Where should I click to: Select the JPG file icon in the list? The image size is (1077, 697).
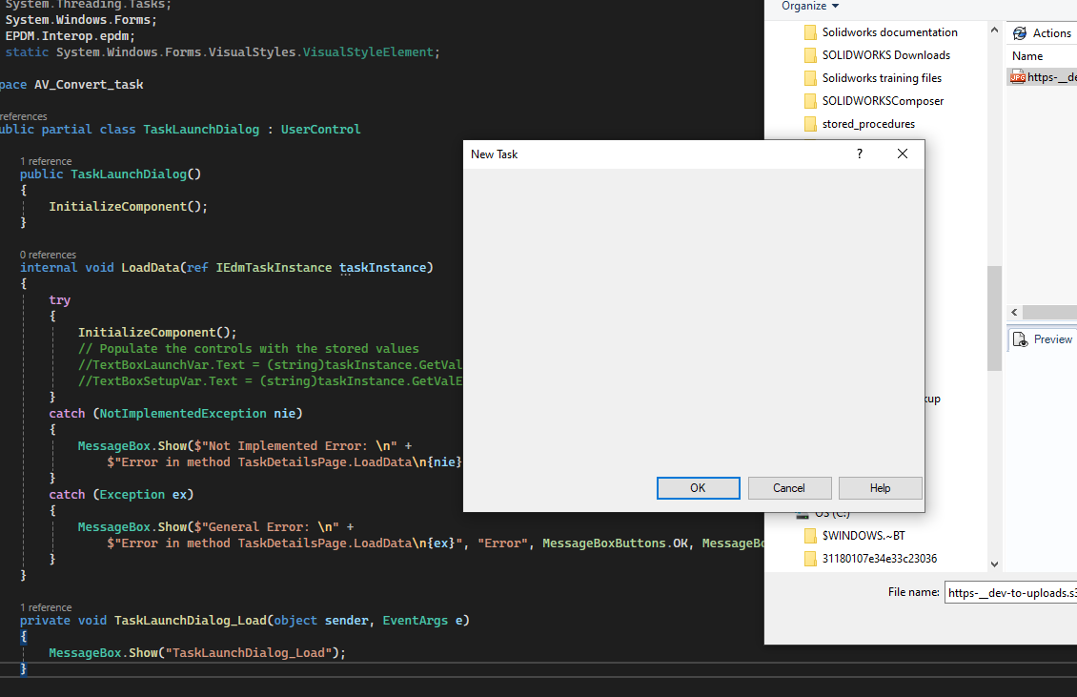point(1017,77)
